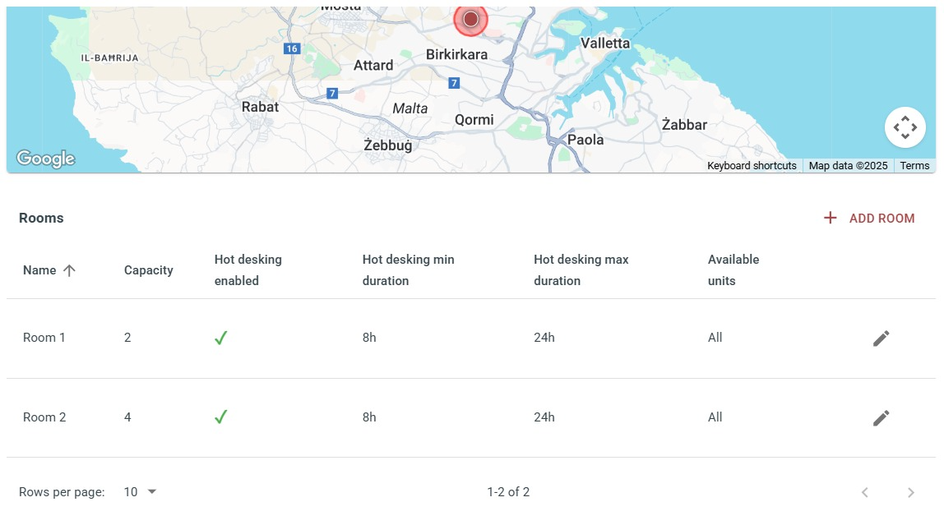
Task: Click Room 1 hot desking green checkmark
Action: click(221, 338)
